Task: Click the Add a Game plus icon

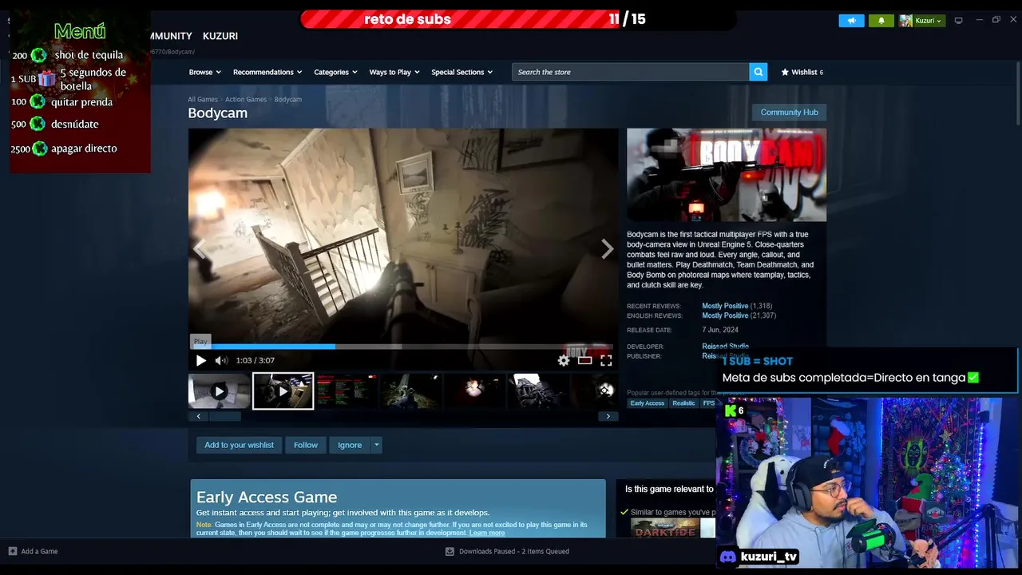Action: pyautogui.click(x=13, y=551)
